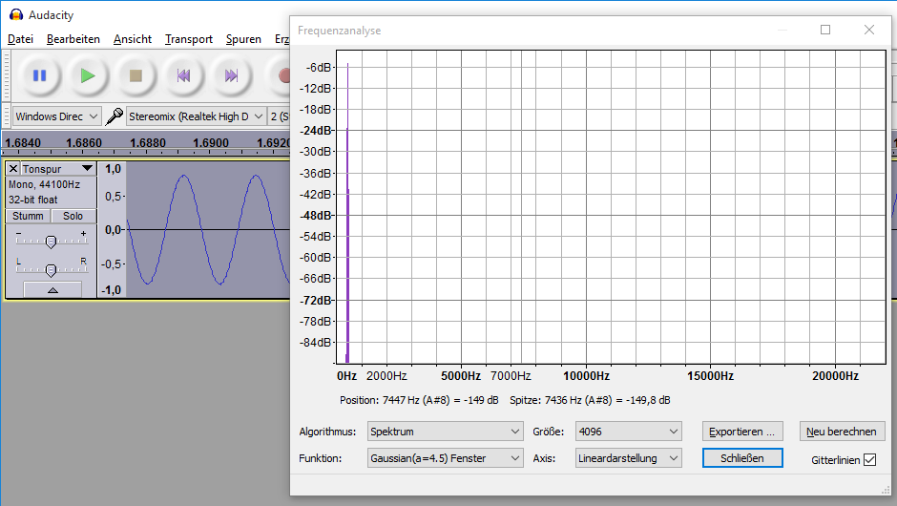This screenshot has height=506, width=897.
Task: Close the Frequenzanalyse window
Action: [x=869, y=30]
